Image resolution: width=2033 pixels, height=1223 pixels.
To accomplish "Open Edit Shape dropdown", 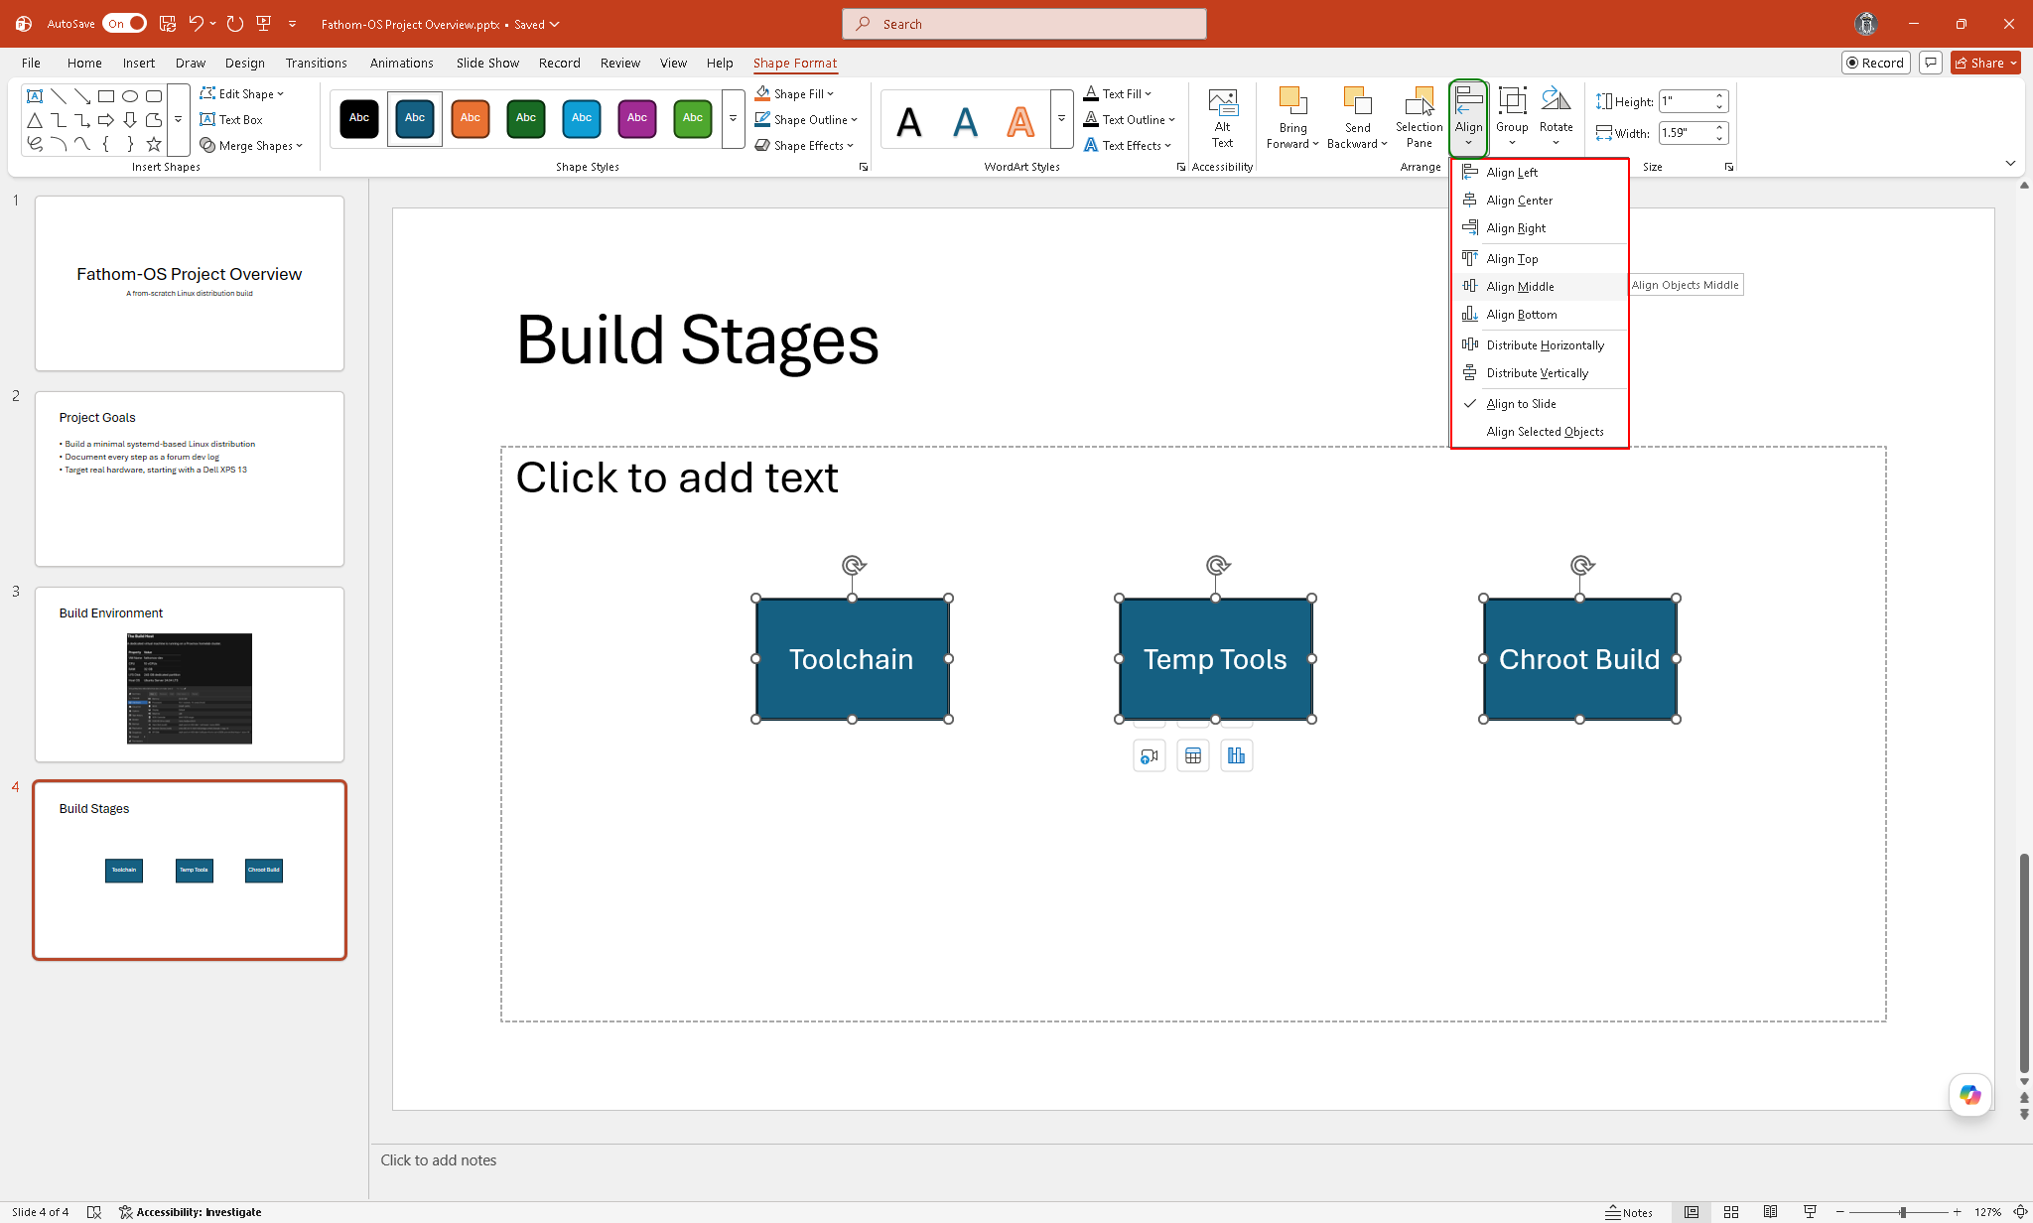I will (242, 93).
